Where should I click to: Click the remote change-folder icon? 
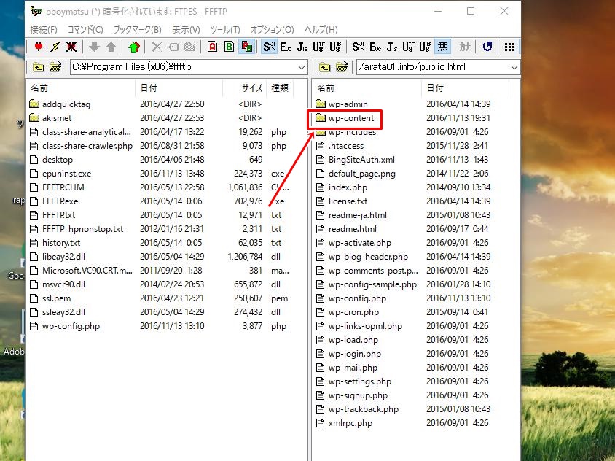click(x=342, y=67)
